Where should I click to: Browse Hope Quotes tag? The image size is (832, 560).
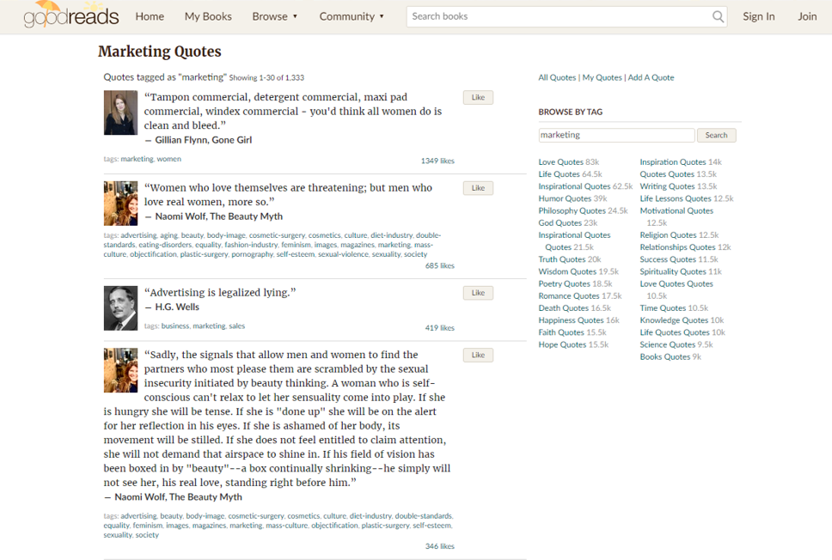point(562,345)
